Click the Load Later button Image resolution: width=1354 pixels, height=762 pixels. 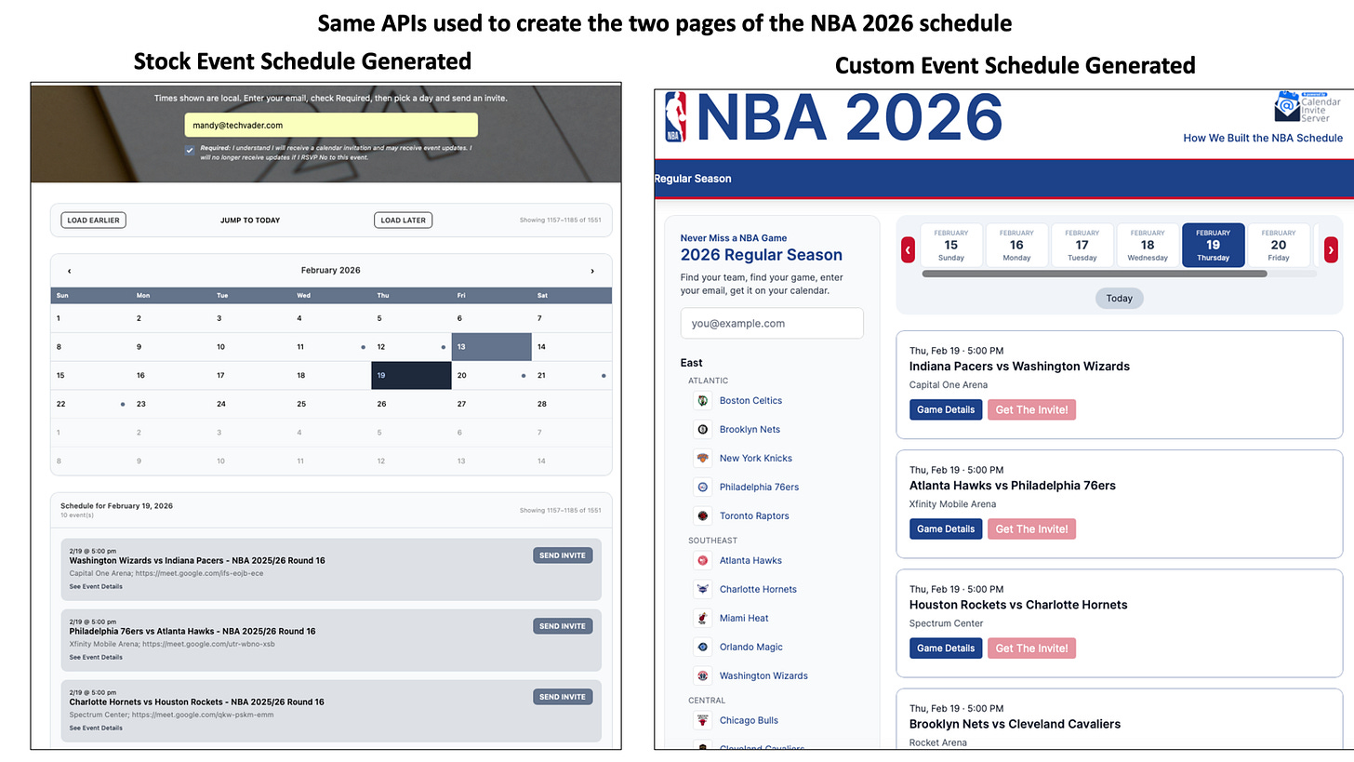tap(404, 221)
